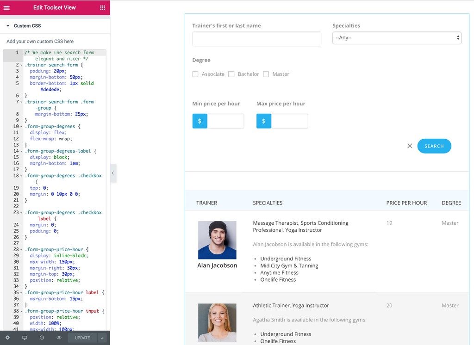The height and width of the screenshot is (345, 474).
Task: Click the dollar icon of Min price
Action: (x=200, y=121)
